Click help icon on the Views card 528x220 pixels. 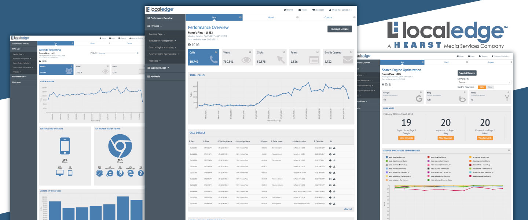tap(250, 52)
